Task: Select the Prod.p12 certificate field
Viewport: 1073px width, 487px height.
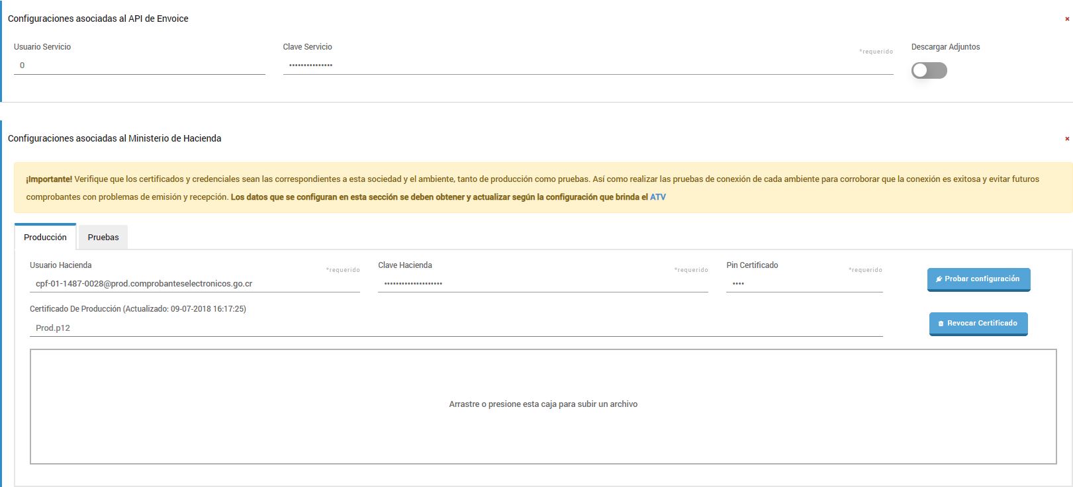Action: (456, 328)
